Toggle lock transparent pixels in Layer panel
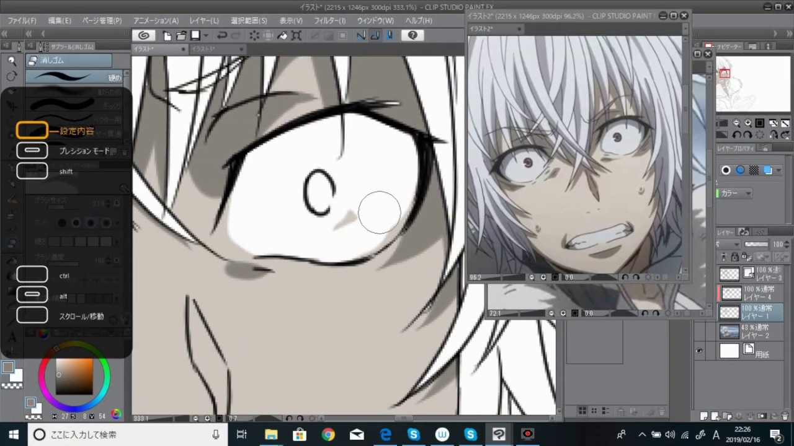Image resolution: width=794 pixels, height=446 pixels. (746, 257)
